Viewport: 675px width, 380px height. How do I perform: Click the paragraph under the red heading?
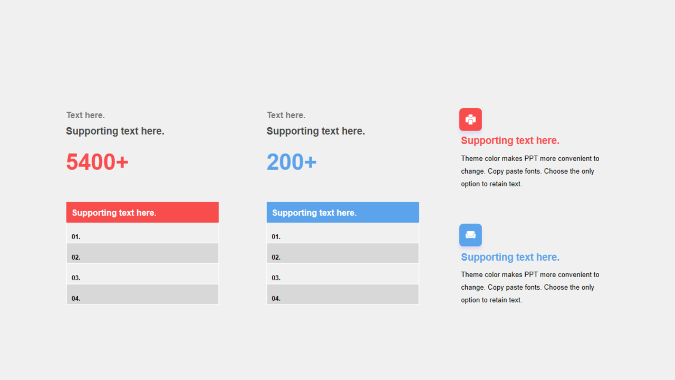click(x=530, y=171)
